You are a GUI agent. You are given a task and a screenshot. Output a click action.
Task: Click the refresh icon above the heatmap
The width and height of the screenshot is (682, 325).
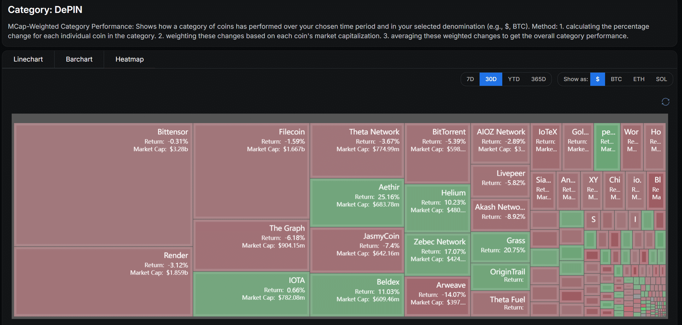665,102
